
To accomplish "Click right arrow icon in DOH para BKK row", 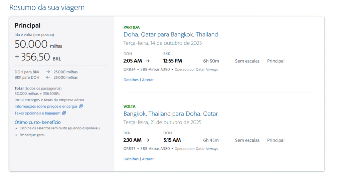I will (48, 72).
